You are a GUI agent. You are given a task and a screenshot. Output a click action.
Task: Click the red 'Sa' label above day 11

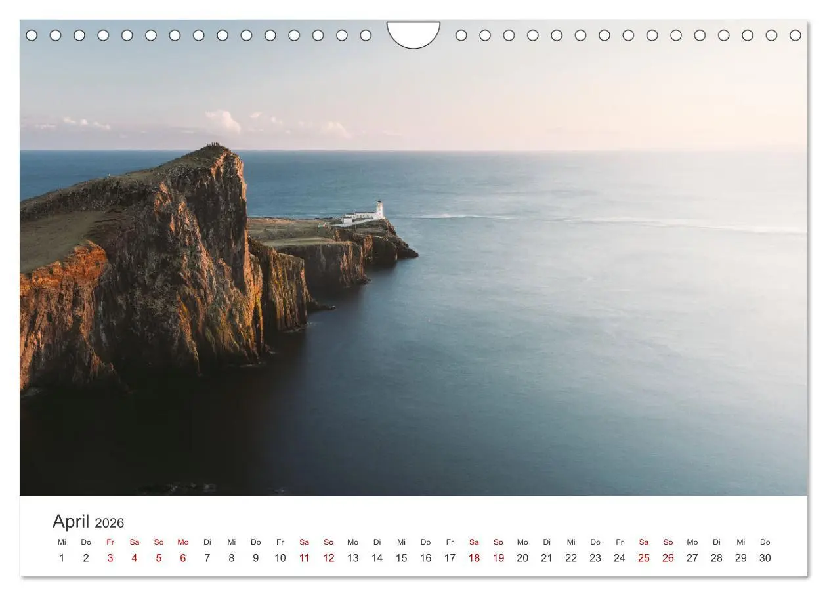tap(305, 542)
